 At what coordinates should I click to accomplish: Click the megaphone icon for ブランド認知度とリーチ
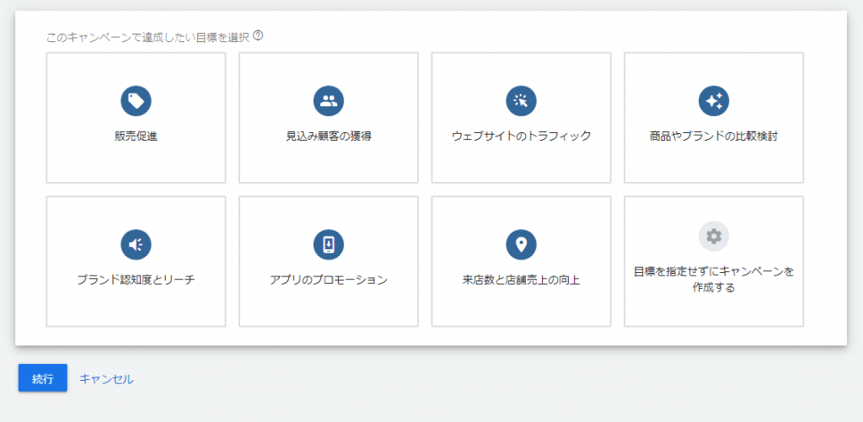[x=136, y=245]
